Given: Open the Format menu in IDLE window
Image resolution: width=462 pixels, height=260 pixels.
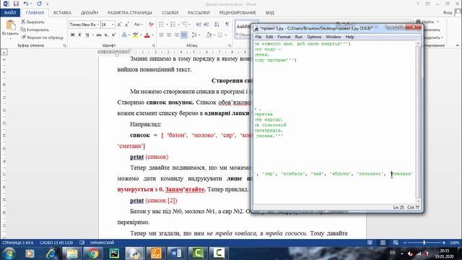Looking at the screenshot, I should (284, 37).
